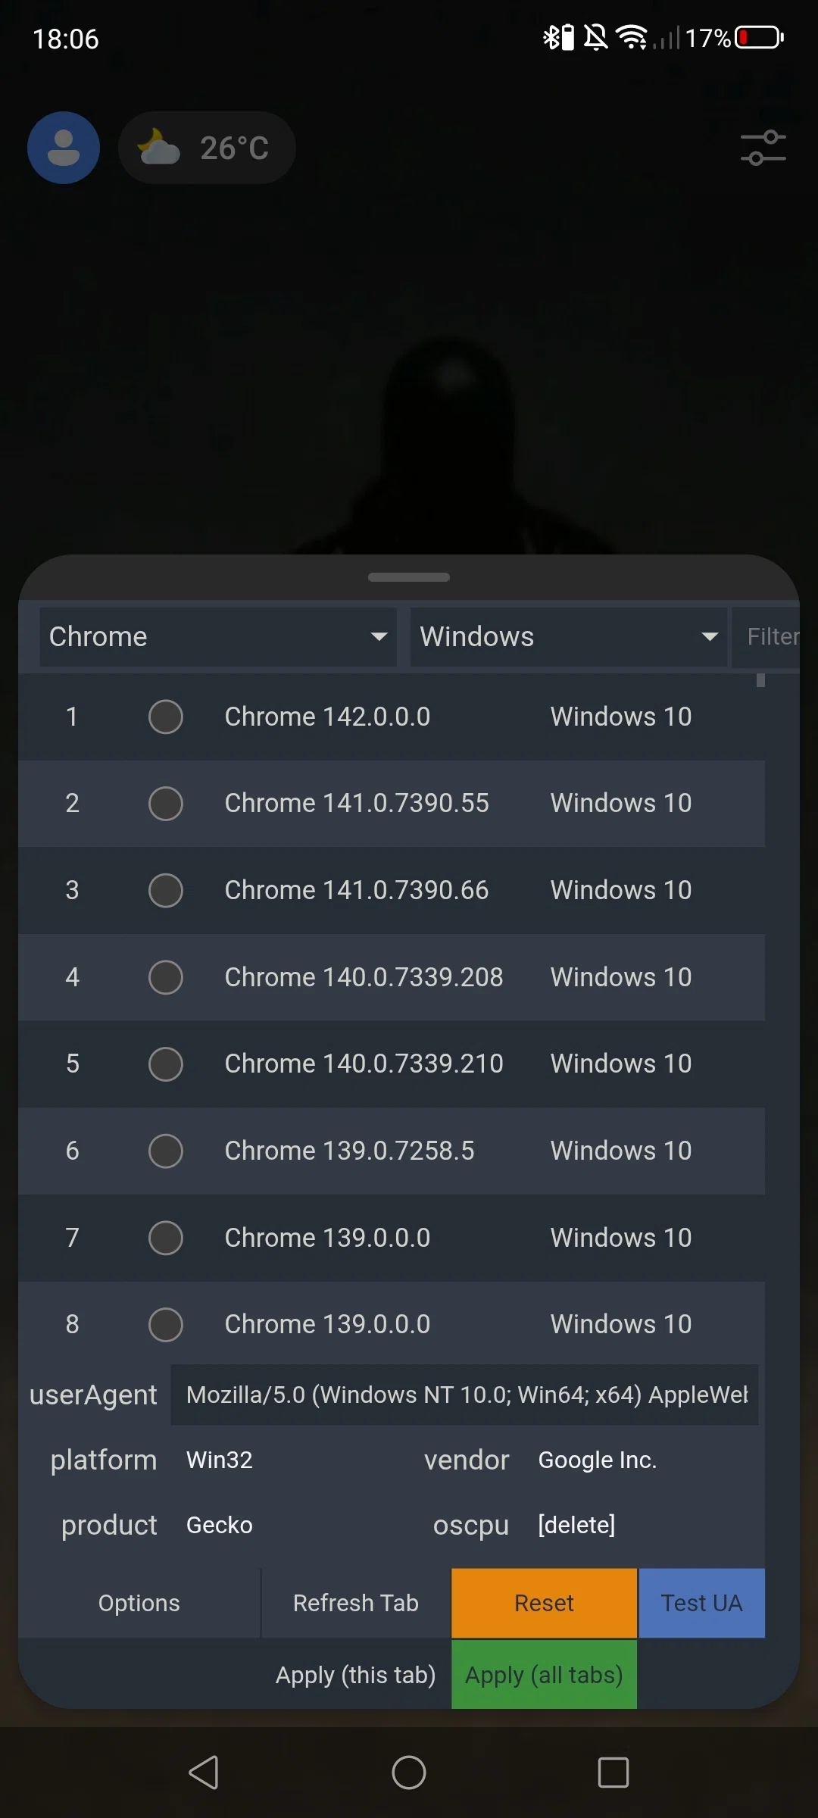Click the Chrome 140.0.7339.208 text
The height and width of the screenshot is (1818, 818).
(x=364, y=977)
